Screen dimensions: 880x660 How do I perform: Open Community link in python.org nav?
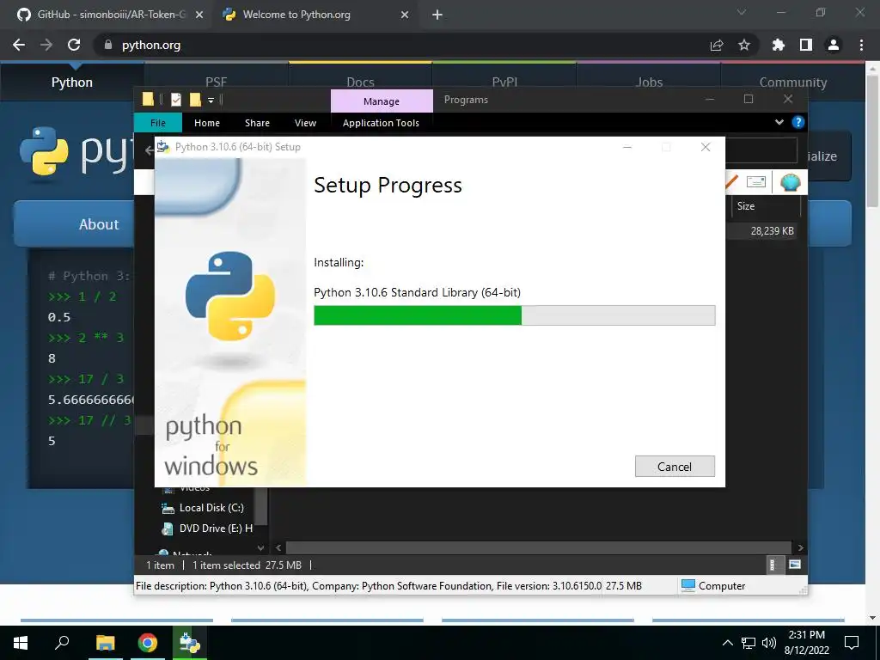[x=793, y=82]
